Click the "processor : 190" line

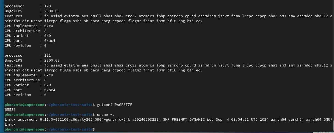click(x=28, y=6)
